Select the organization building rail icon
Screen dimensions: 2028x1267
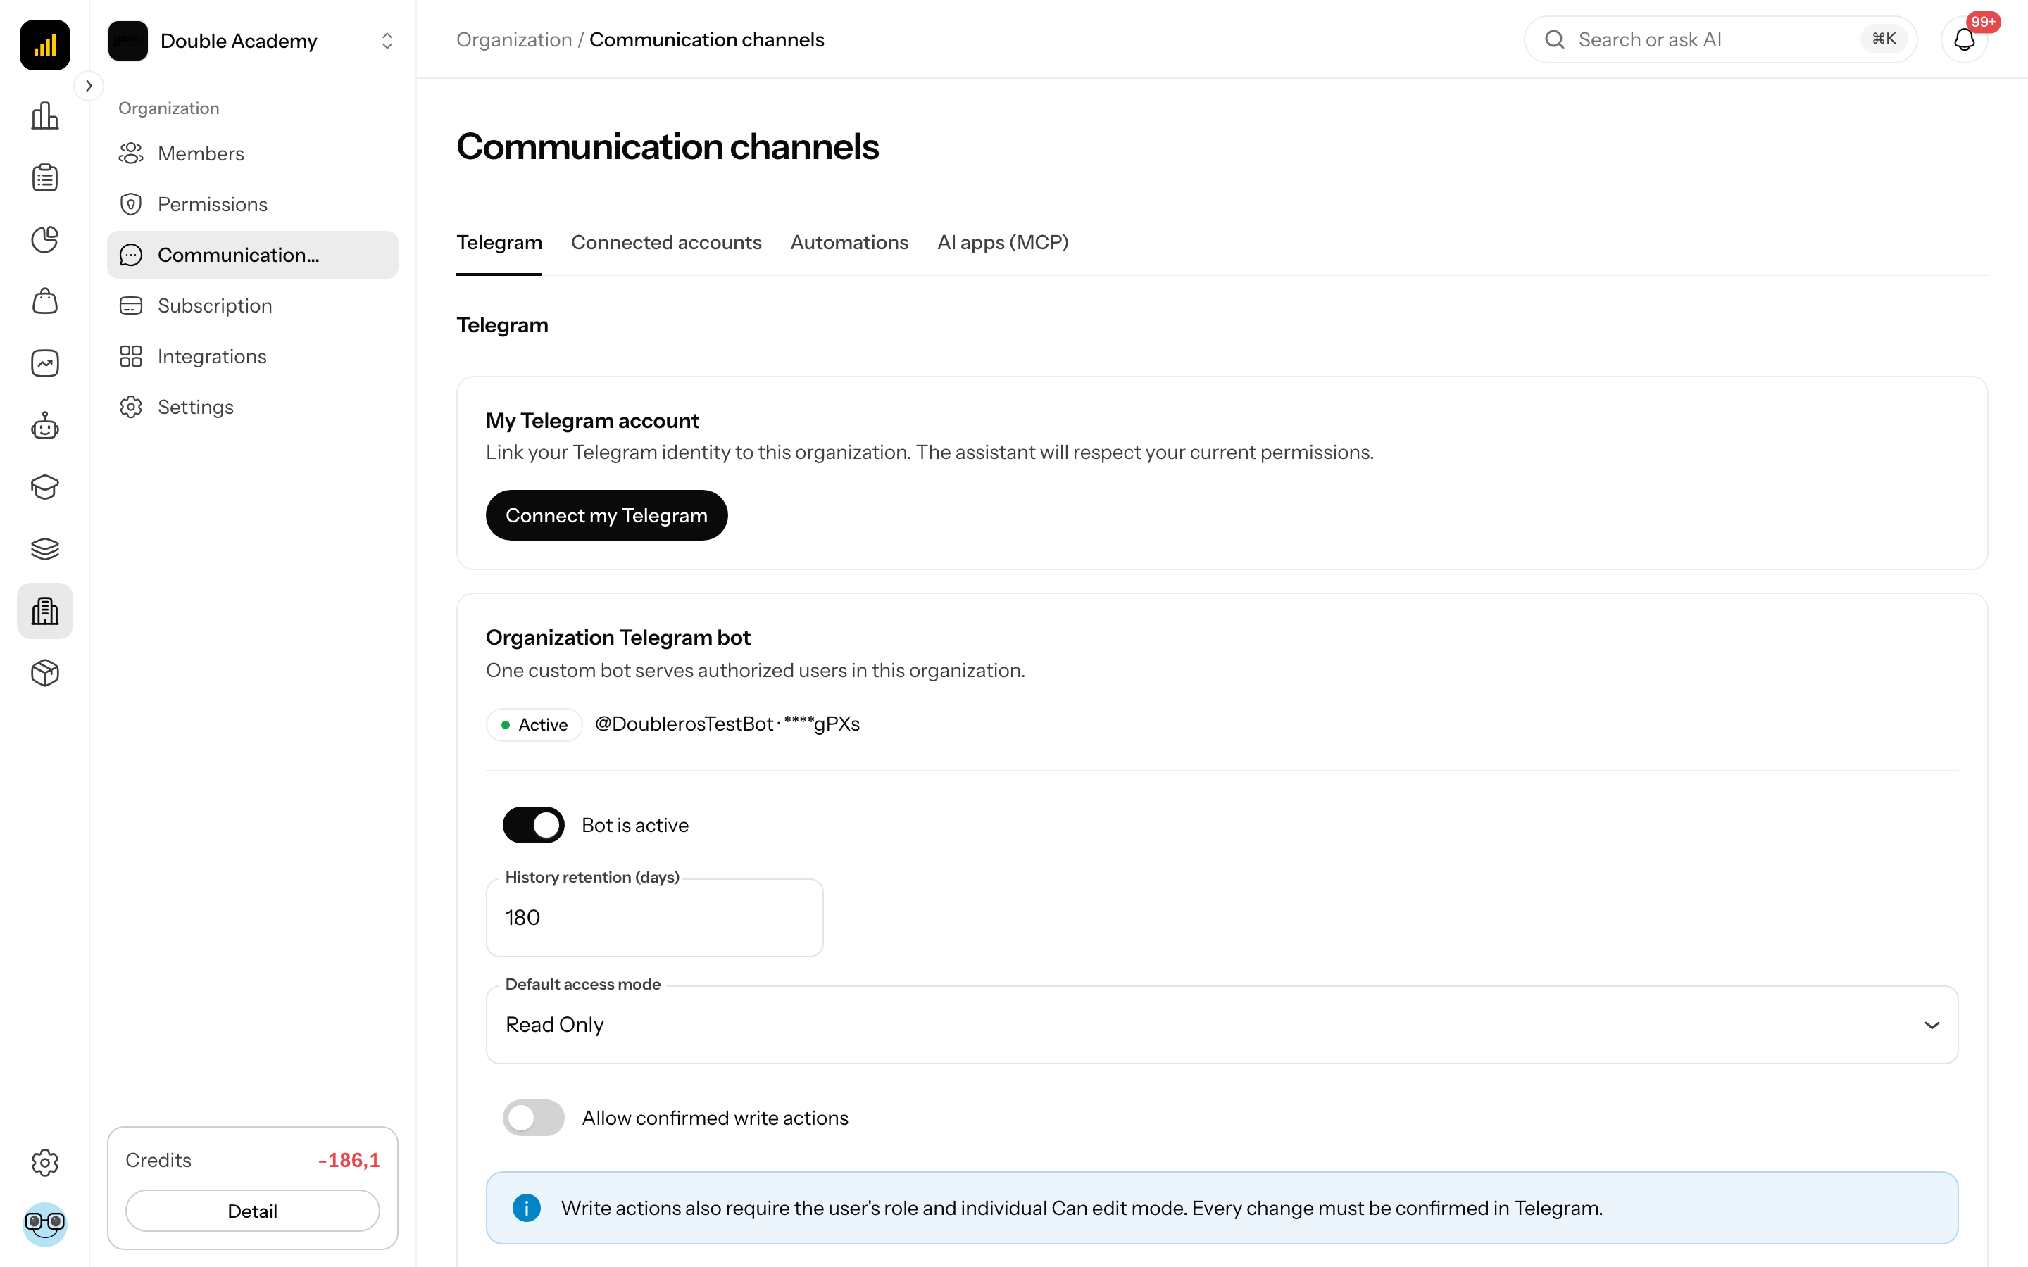[44, 611]
